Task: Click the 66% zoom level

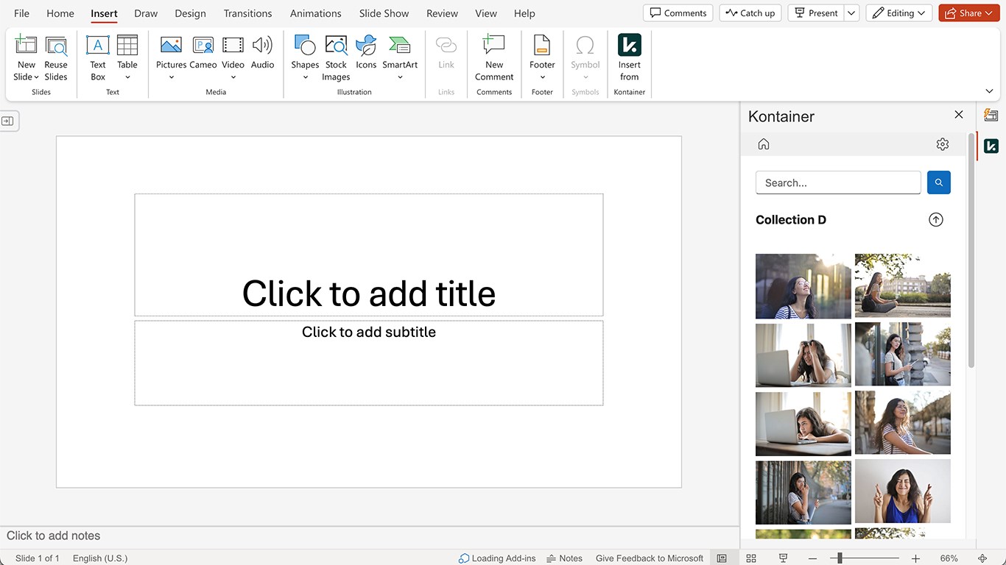Action: [949, 558]
